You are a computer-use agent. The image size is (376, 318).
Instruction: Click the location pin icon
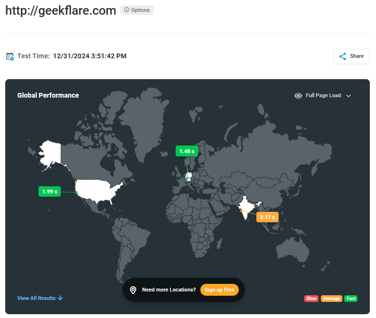[133, 290]
